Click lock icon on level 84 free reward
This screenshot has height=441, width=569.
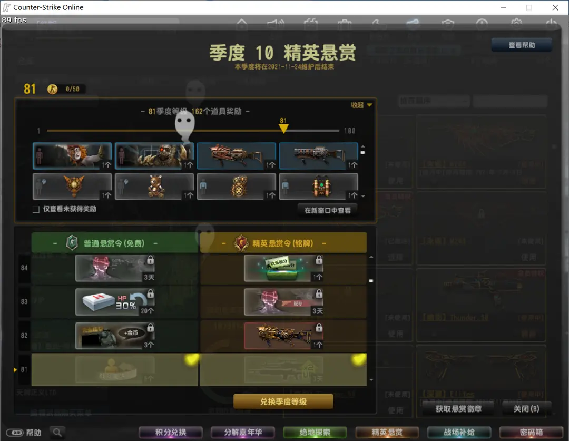150,260
